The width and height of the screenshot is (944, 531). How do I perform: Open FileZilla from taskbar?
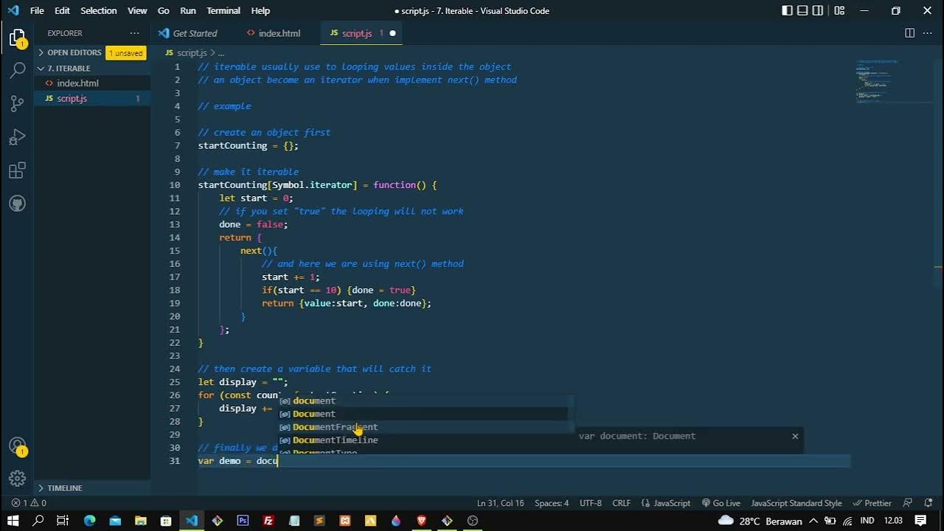268,521
